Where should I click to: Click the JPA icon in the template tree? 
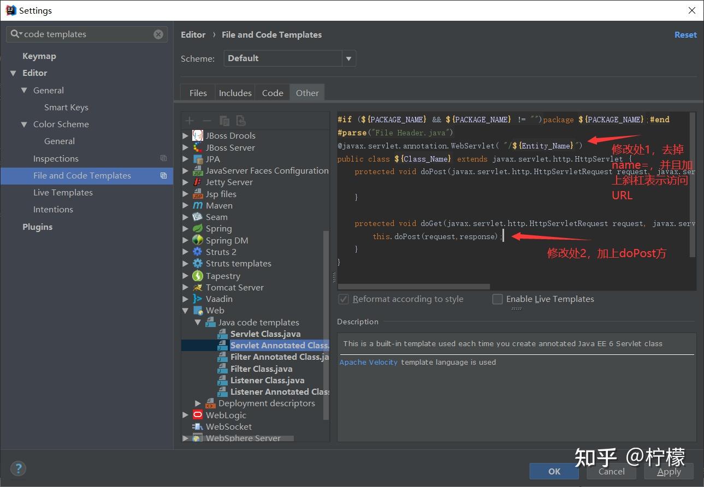[198, 159]
